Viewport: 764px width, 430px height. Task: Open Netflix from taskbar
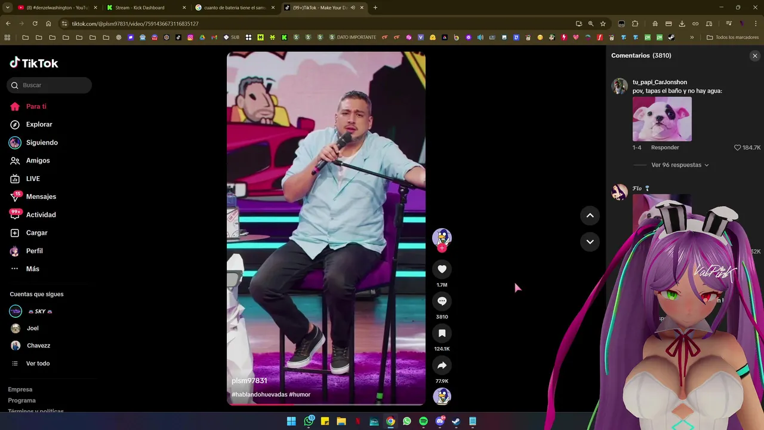point(358,421)
